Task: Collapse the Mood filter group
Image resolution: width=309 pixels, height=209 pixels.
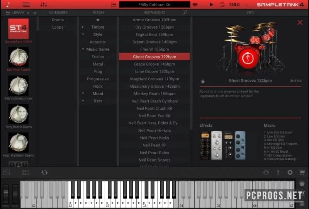Action: click(83, 93)
